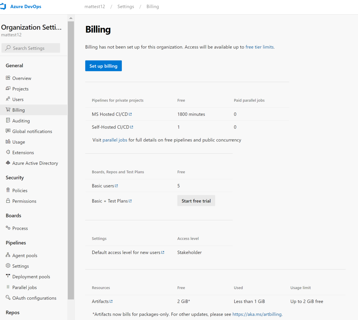The height and width of the screenshot is (320, 358).
Task: Click the OAuth configurations key icon
Action: 8,297
